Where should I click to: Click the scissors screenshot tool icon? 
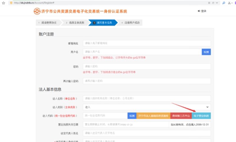(229, 3)
